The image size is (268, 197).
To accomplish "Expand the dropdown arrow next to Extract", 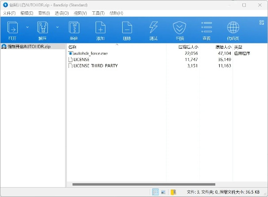I will 58,27.
